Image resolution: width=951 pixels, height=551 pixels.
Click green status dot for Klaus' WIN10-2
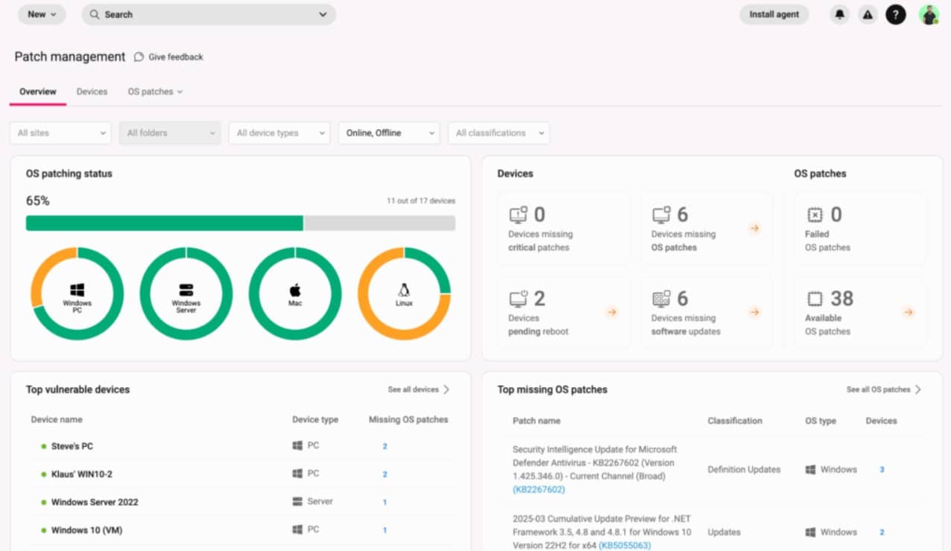tap(44, 474)
